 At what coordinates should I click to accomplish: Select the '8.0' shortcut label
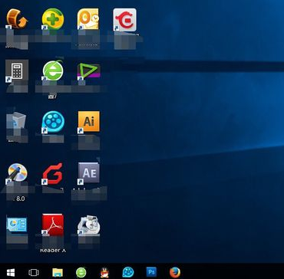(x=20, y=199)
